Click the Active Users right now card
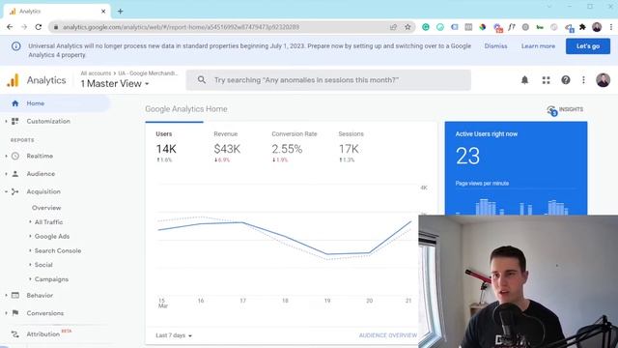 coord(516,168)
